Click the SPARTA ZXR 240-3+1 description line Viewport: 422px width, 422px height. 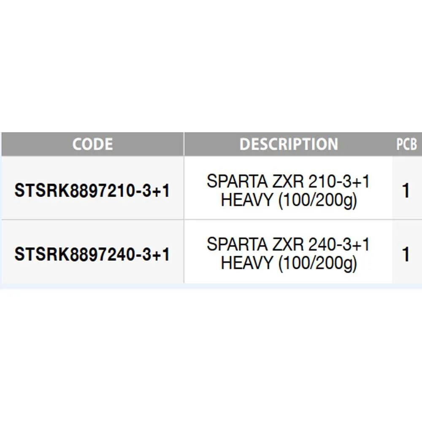(x=288, y=244)
